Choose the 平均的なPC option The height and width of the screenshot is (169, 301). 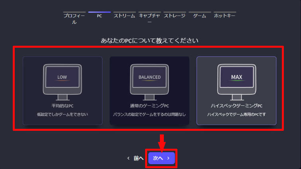click(62, 106)
